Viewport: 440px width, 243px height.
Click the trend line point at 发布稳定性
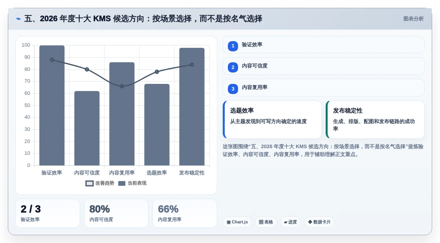pos(192,65)
